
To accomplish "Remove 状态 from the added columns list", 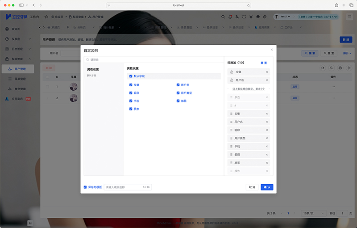I will click(267, 163).
